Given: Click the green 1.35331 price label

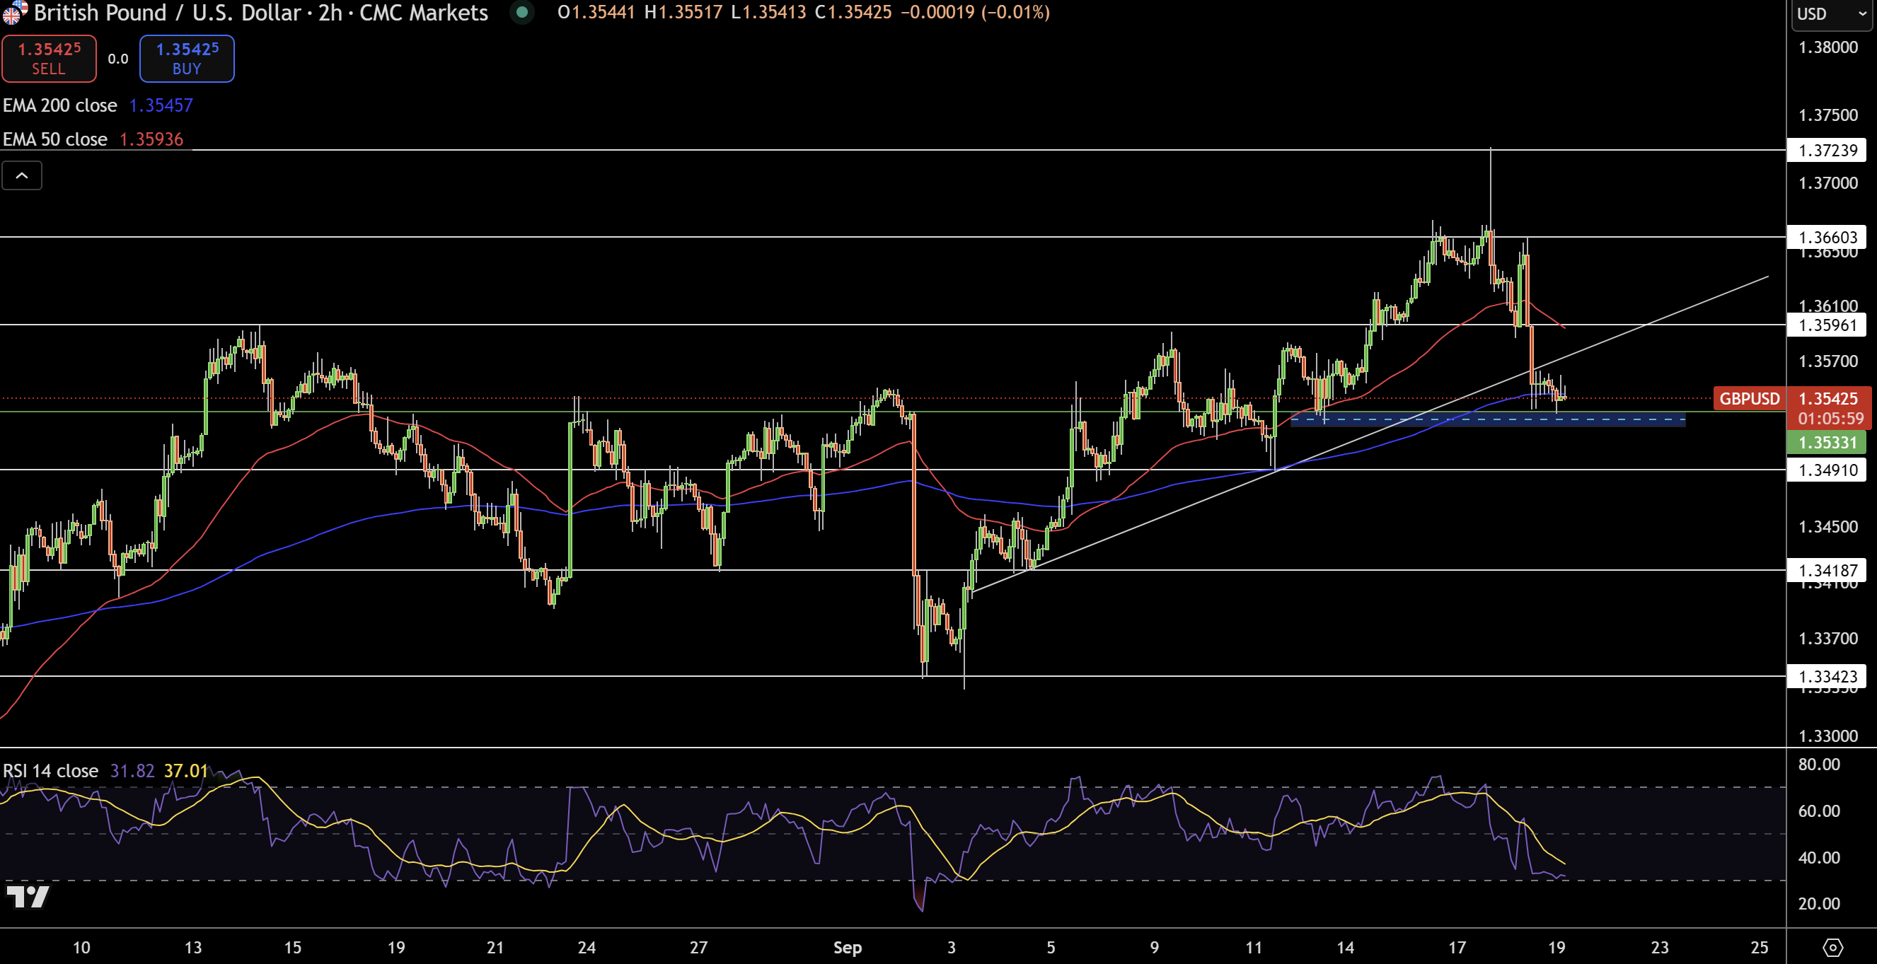Looking at the screenshot, I should 1827,442.
